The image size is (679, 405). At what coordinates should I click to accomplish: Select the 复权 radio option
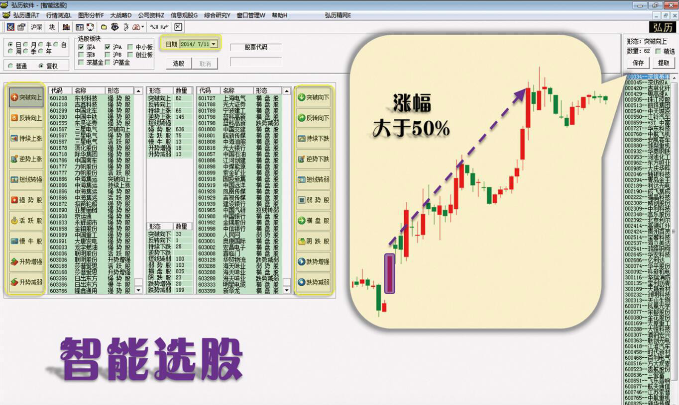(41, 66)
